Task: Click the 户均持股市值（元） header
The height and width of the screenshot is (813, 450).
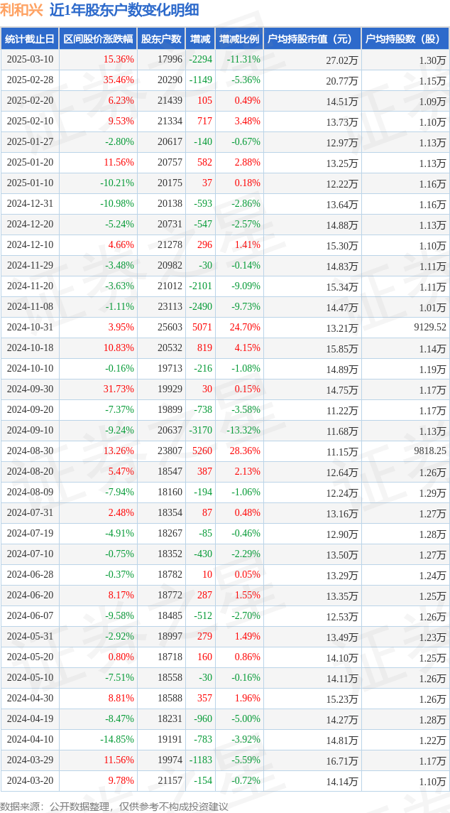Action: pos(312,39)
